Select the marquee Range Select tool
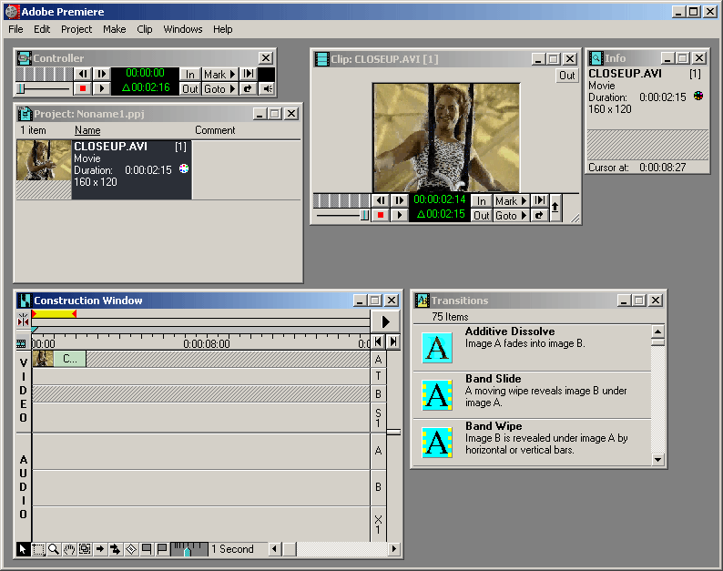723x571 pixels. (x=38, y=549)
